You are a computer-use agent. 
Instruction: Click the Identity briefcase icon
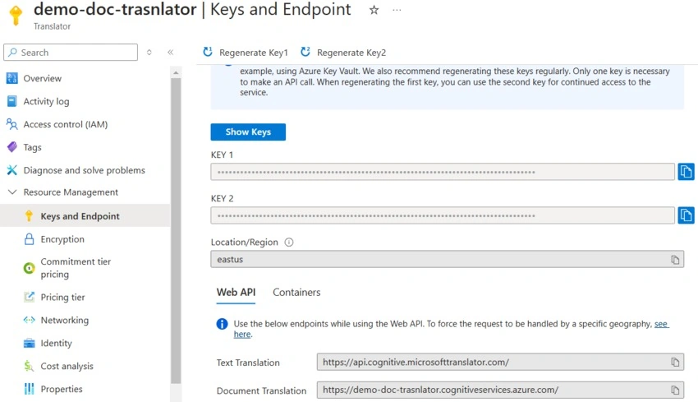29,343
